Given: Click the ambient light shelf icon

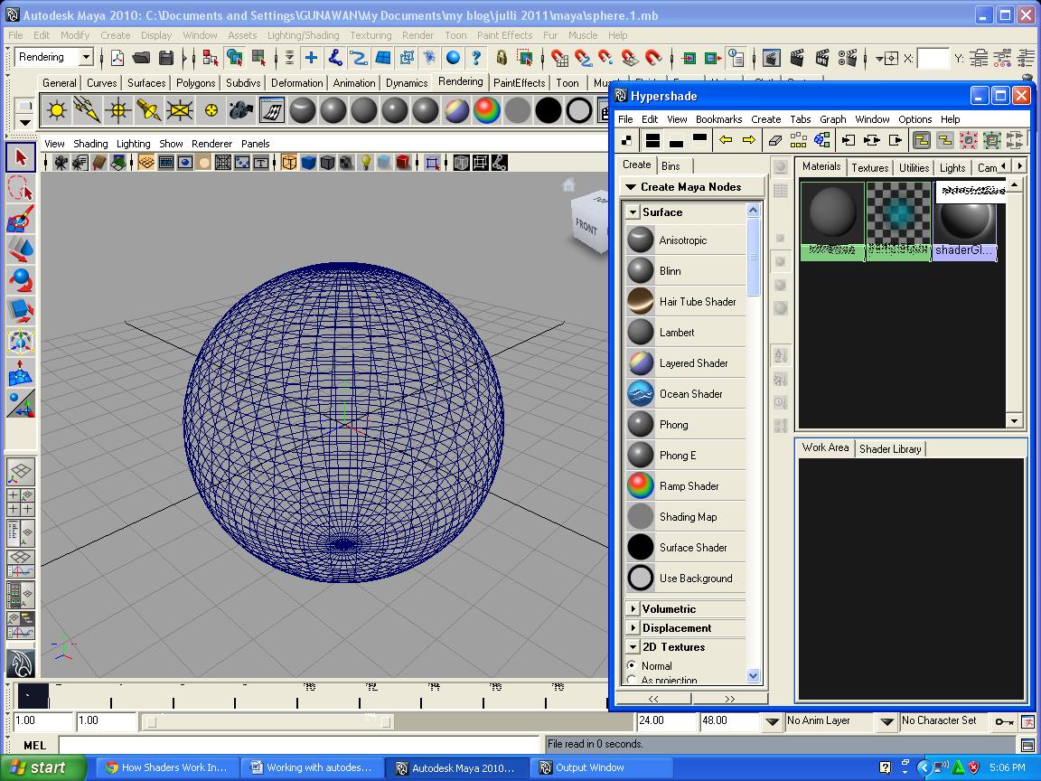Looking at the screenshot, I should 56,110.
